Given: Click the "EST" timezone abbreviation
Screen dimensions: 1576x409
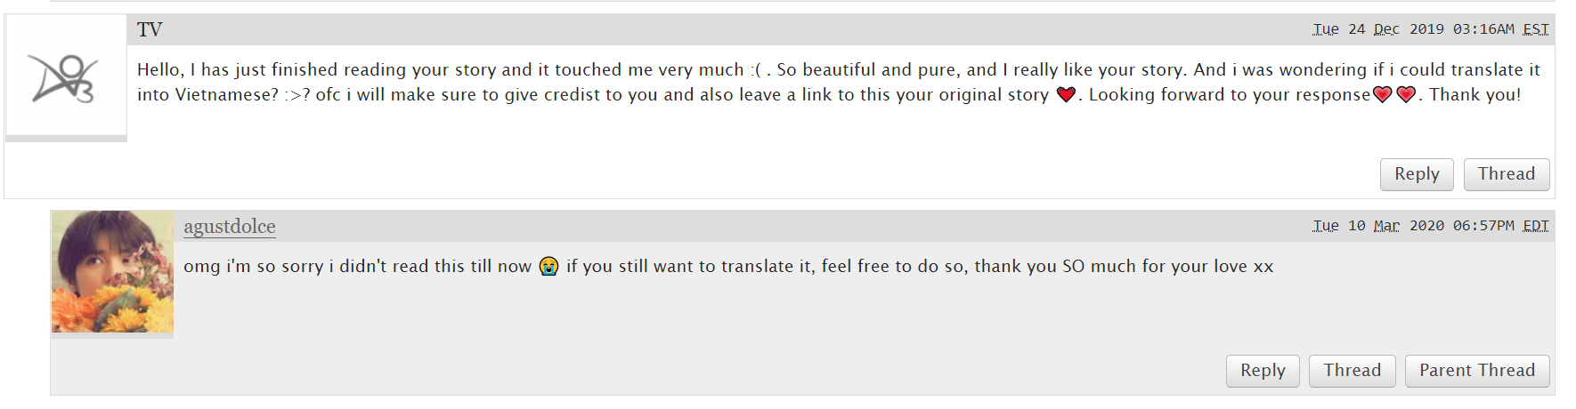Looking at the screenshot, I should [1535, 29].
